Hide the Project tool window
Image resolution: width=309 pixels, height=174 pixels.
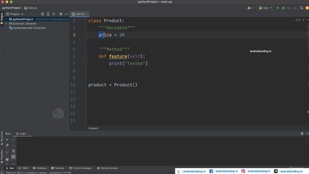click(x=67, y=14)
